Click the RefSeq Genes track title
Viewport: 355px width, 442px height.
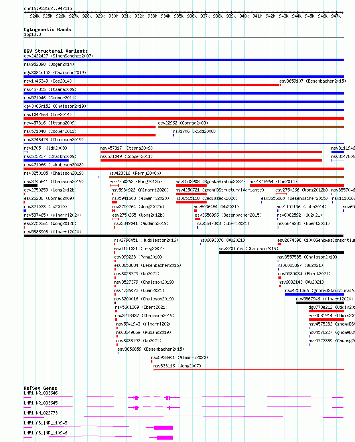point(40,388)
